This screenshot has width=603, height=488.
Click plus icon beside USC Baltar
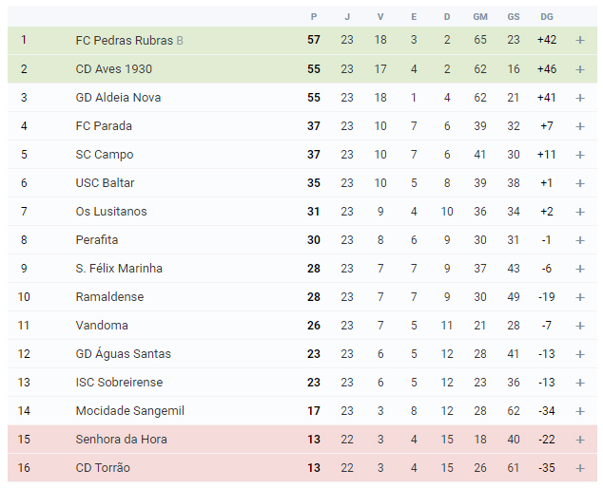580,183
